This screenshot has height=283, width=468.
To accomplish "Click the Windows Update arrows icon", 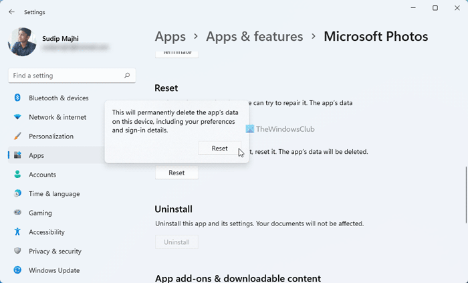I will tap(17, 270).
